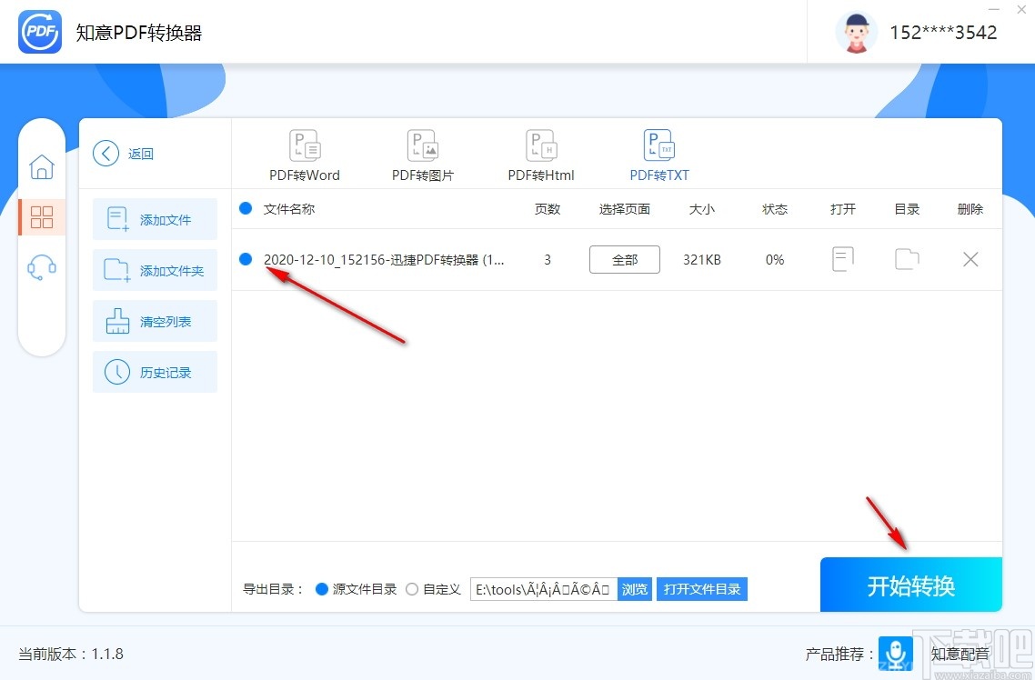Open the converted file via document icon

[x=842, y=259]
